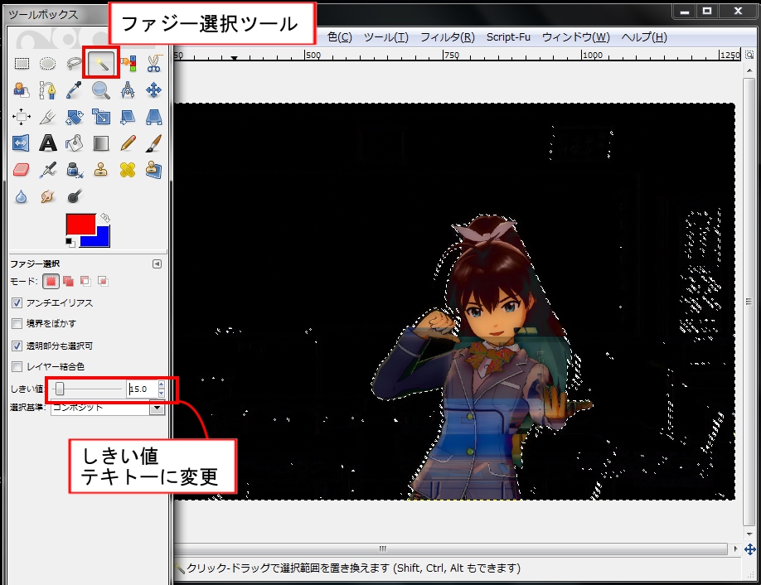Screen dimensions: 761x585
Task: Pick the Text tool (letter A)
Action: [48, 143]
